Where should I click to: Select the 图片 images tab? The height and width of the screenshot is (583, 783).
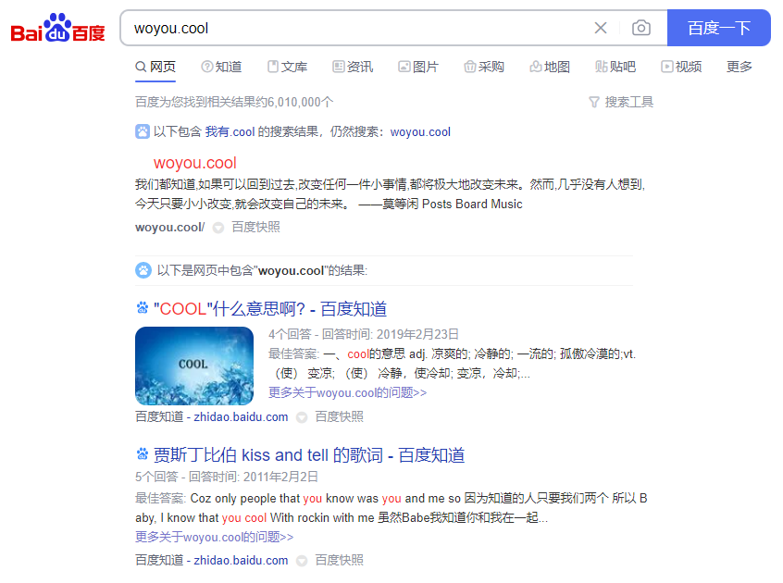418,67
